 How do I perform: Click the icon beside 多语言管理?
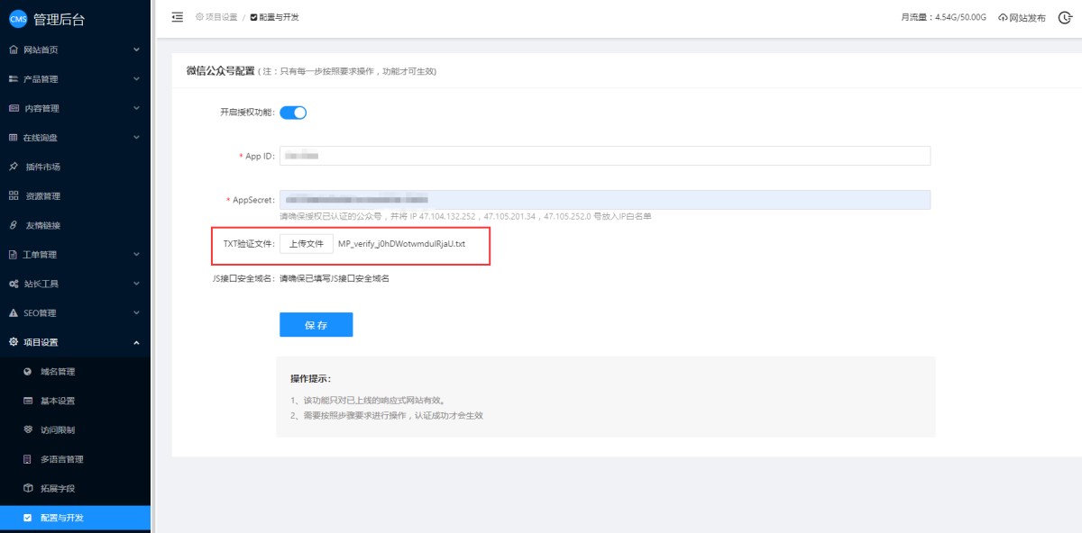point(27,459)
